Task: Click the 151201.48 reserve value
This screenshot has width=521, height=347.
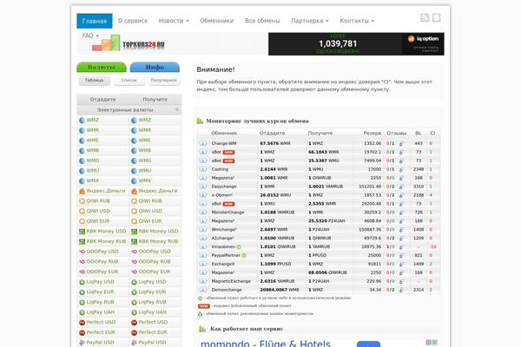Action: click(x=370, y=187)
